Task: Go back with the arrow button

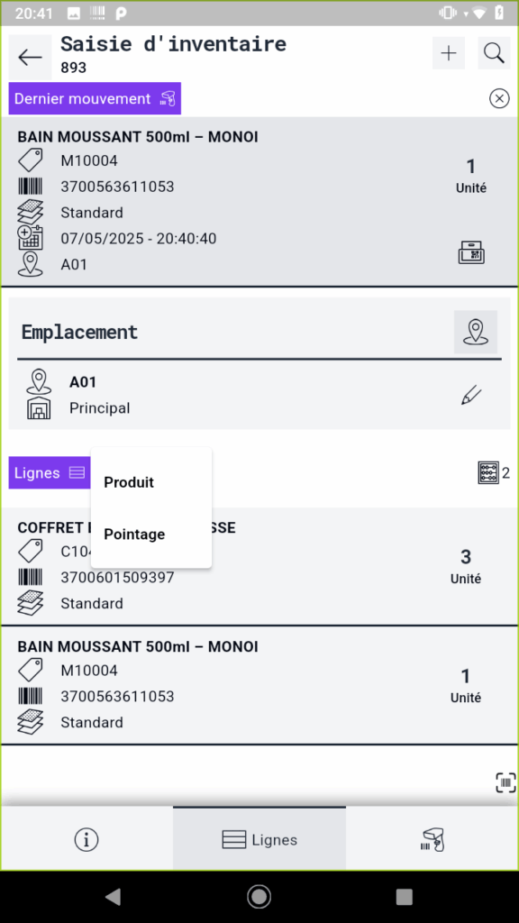Action: [30, 57]
